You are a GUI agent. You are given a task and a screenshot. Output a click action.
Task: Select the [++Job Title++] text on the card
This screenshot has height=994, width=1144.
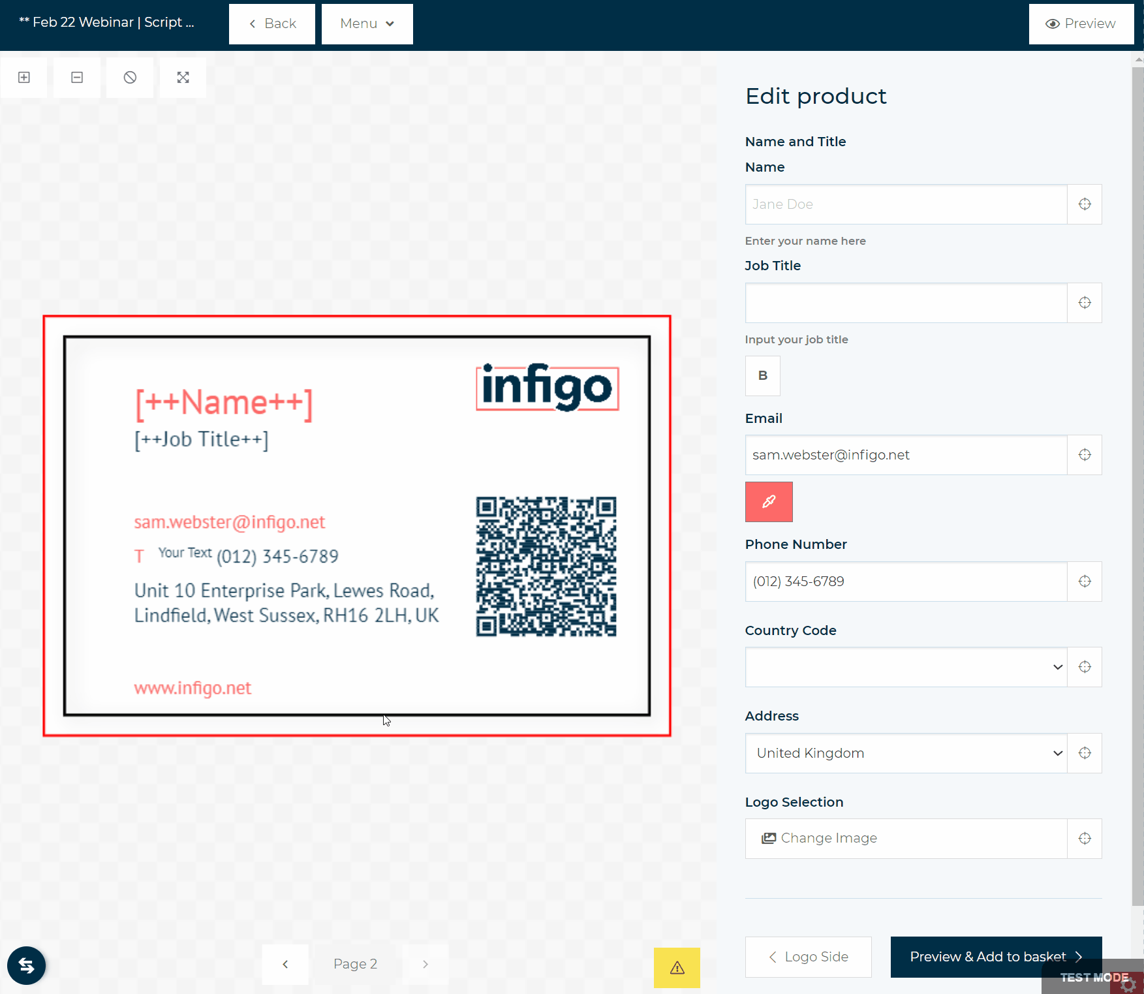tap(202, 440)
